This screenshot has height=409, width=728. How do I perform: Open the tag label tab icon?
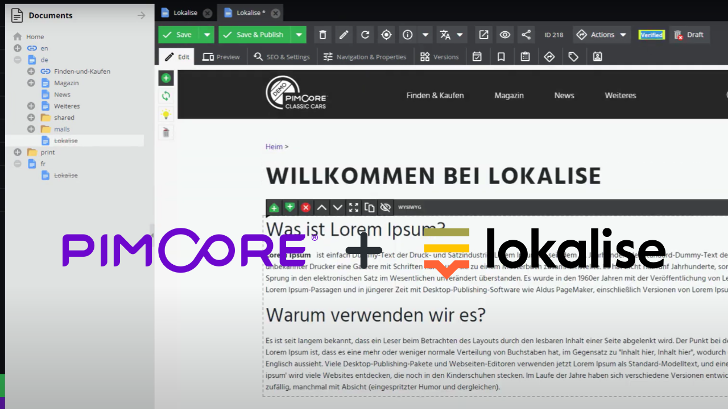click(573, 57)
